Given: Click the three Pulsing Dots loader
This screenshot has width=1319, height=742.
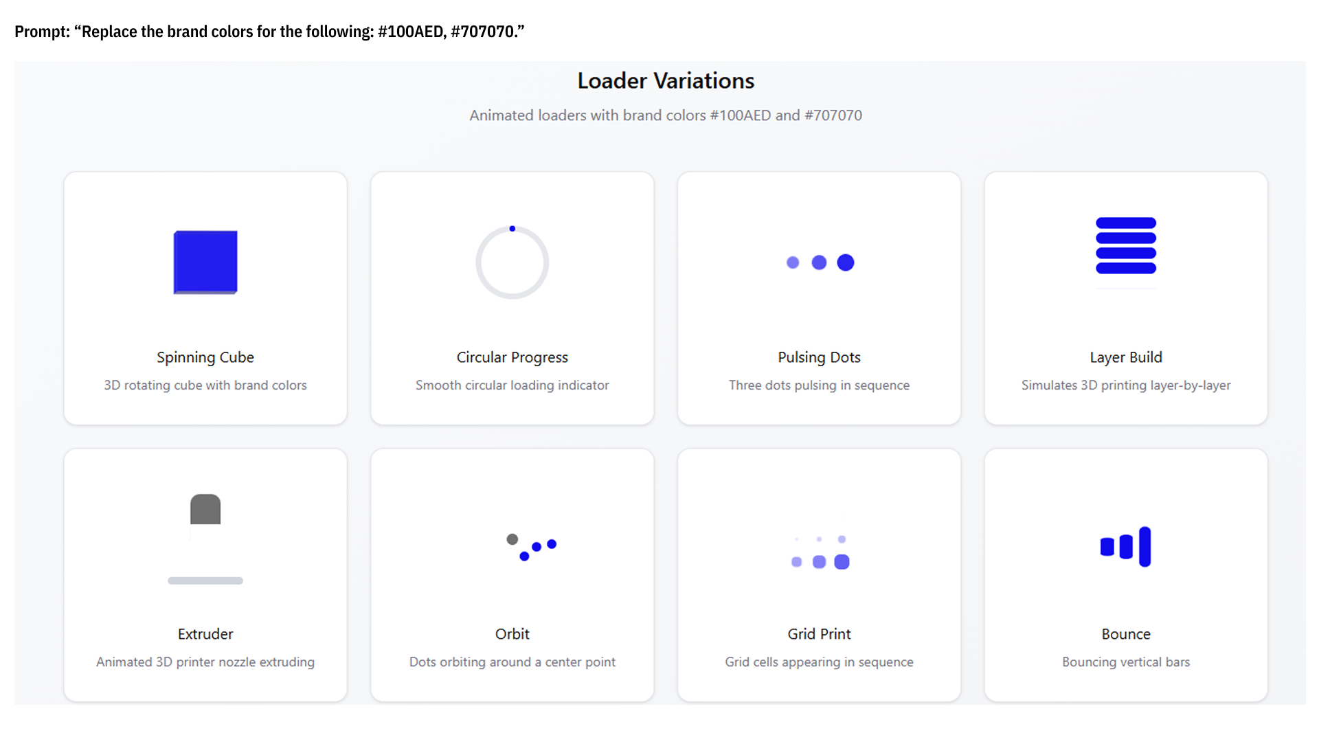Looking at the screenshot, I should click(820, 262).
